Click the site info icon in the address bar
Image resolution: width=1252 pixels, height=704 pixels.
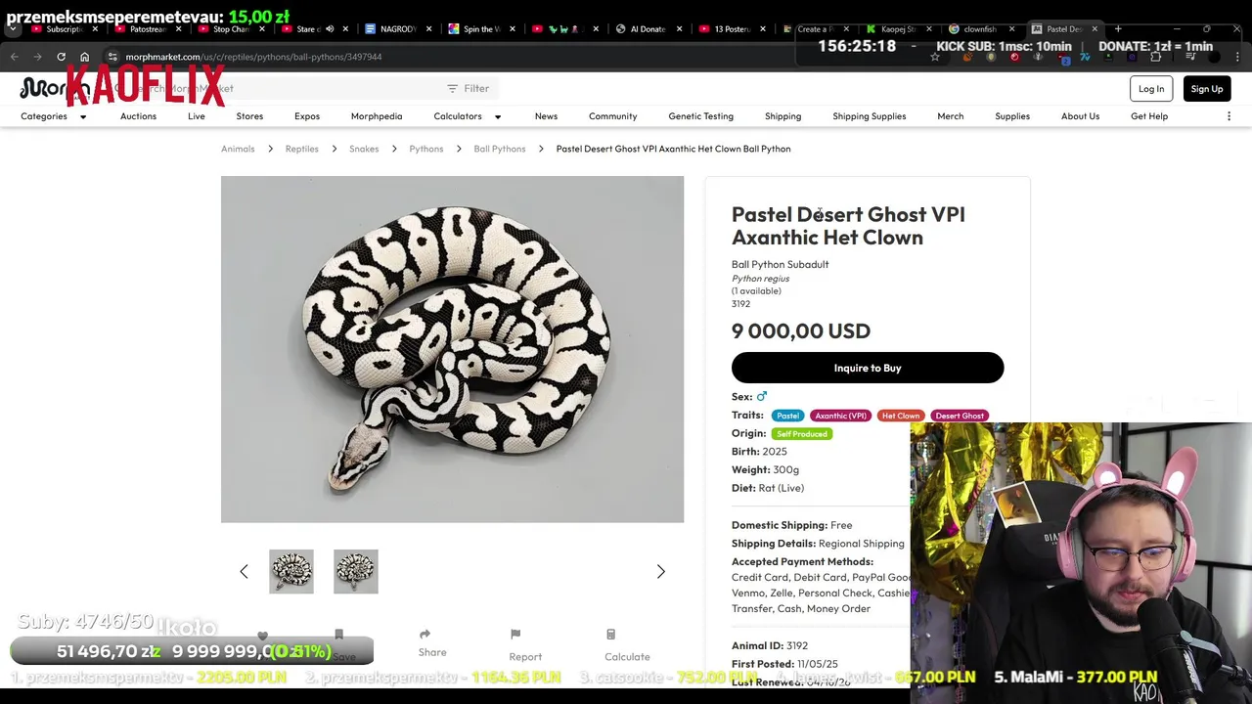click(112, 57)
